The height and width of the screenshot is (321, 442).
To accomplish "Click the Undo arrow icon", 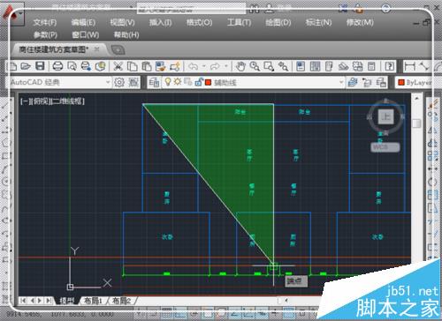I will point(194,66).
